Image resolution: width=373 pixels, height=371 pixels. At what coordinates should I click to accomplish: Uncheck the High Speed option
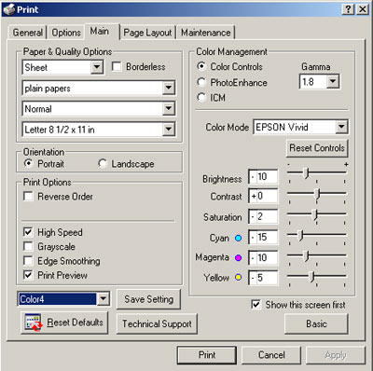tap(28, 232)
